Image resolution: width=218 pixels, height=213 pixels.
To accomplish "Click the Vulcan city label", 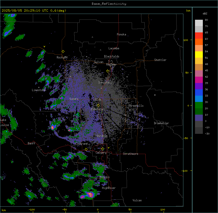I will point(137,200).
